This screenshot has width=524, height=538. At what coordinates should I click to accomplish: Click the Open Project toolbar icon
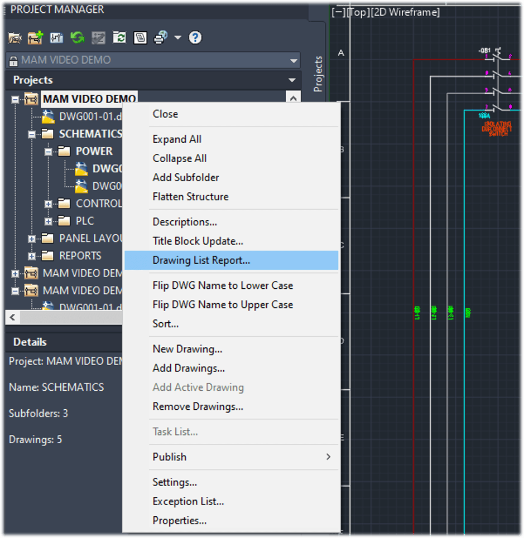pos(15,38)
